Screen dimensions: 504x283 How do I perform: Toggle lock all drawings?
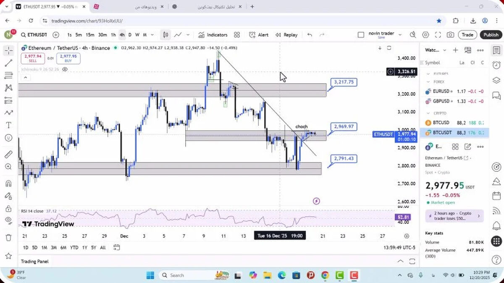pyautogui.click(x=8, y=208)
